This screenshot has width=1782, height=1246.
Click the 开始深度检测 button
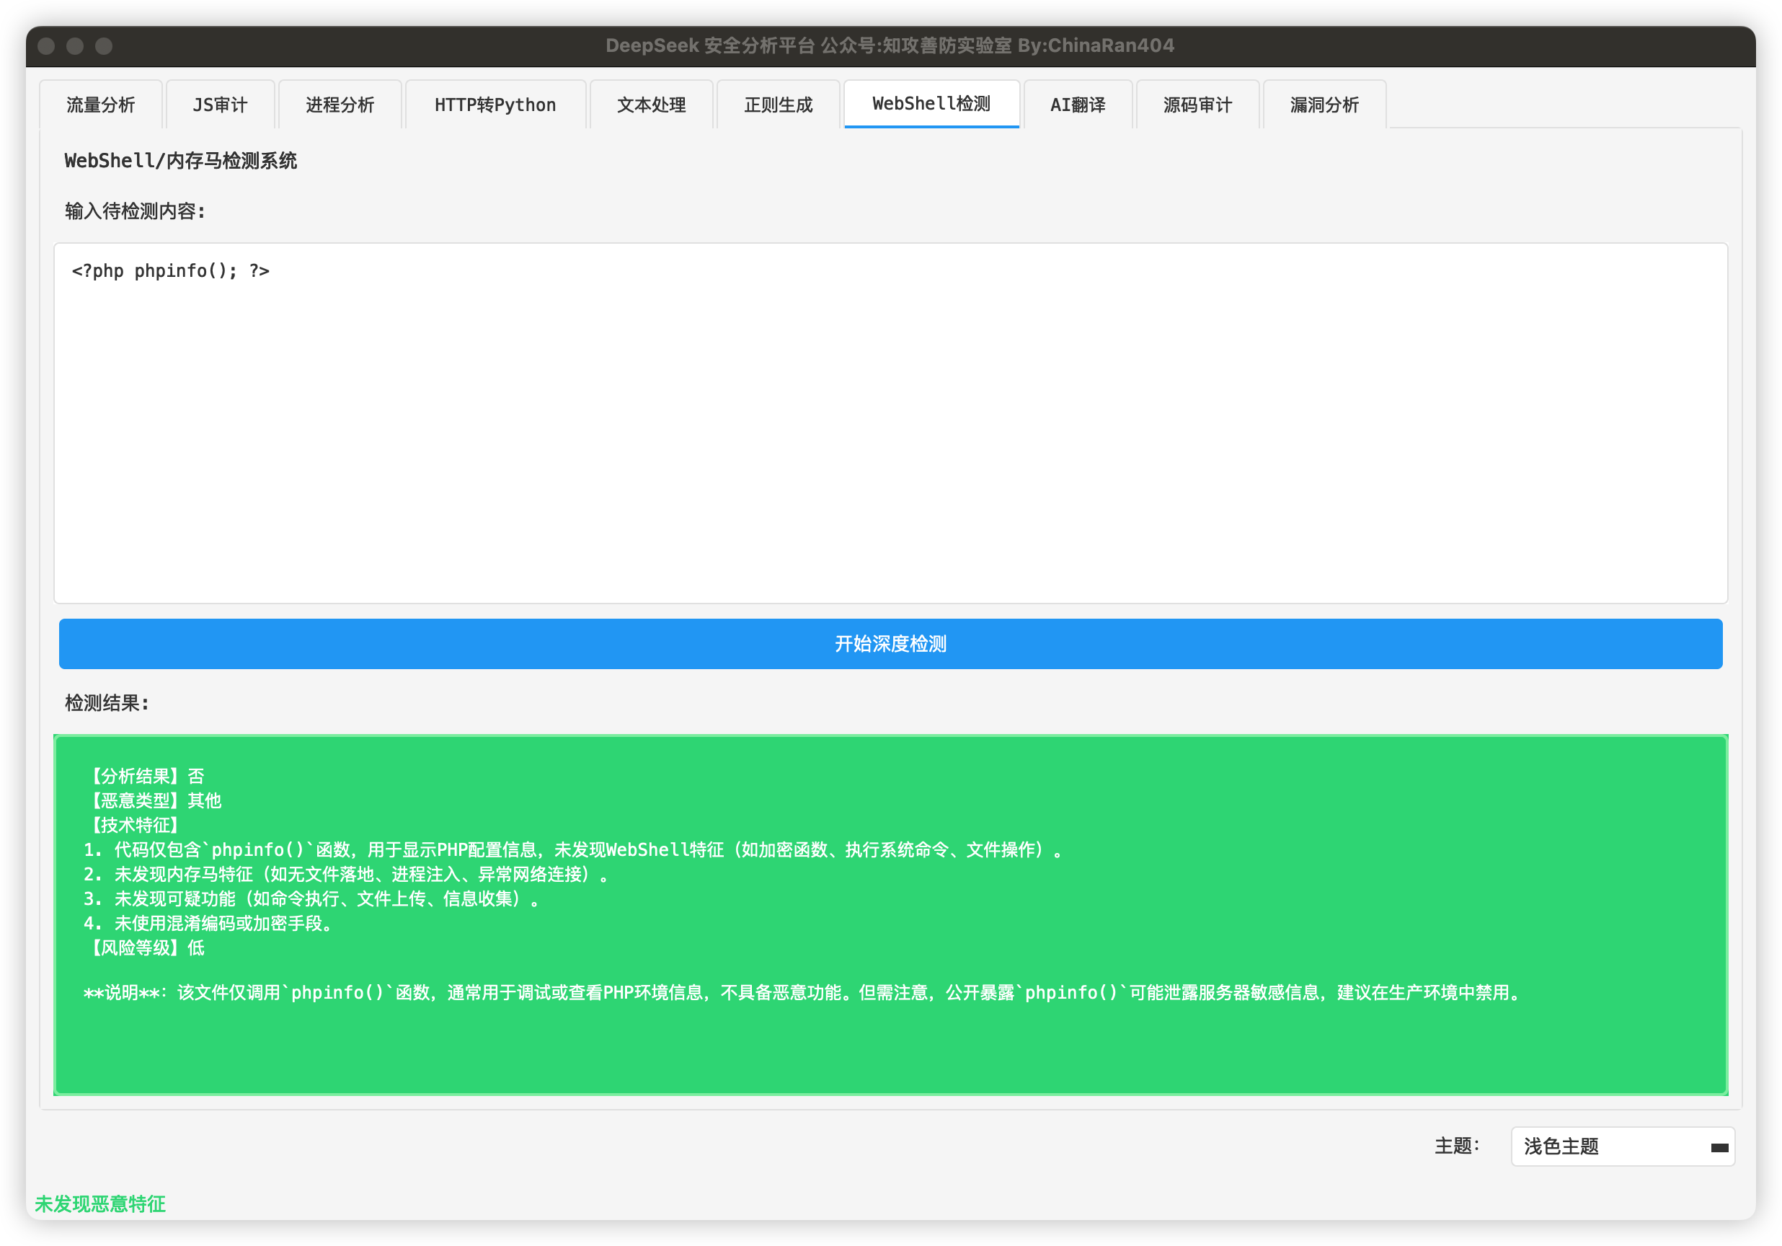pos(890,644)
